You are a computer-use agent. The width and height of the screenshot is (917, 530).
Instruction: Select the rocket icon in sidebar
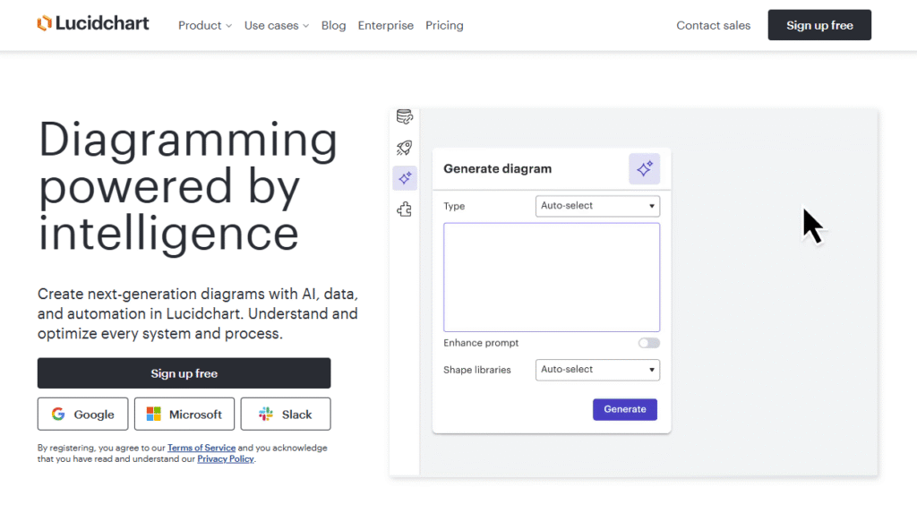(x=405, y=148)
